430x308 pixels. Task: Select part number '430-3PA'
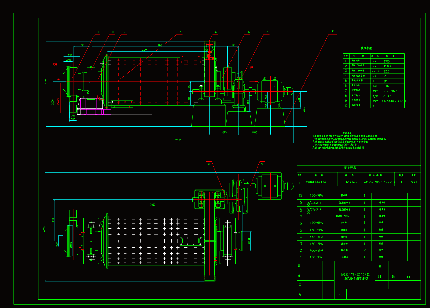(x=316, y=244)
